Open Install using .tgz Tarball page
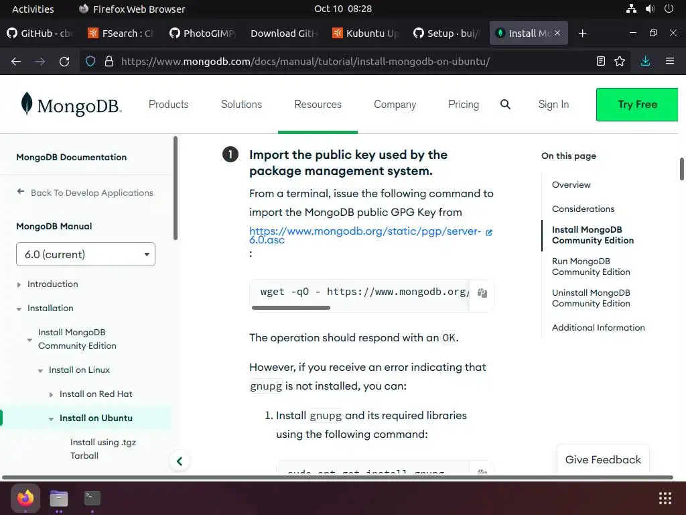 [103, 449]
